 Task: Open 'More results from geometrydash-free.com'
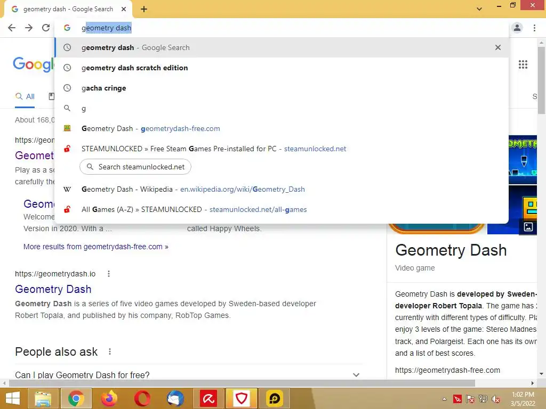96,247
